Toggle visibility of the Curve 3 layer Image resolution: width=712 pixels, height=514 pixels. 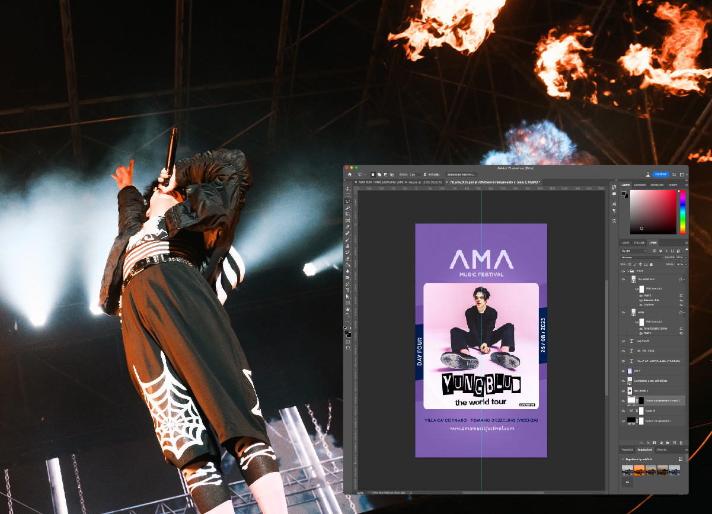pos(624,410)
